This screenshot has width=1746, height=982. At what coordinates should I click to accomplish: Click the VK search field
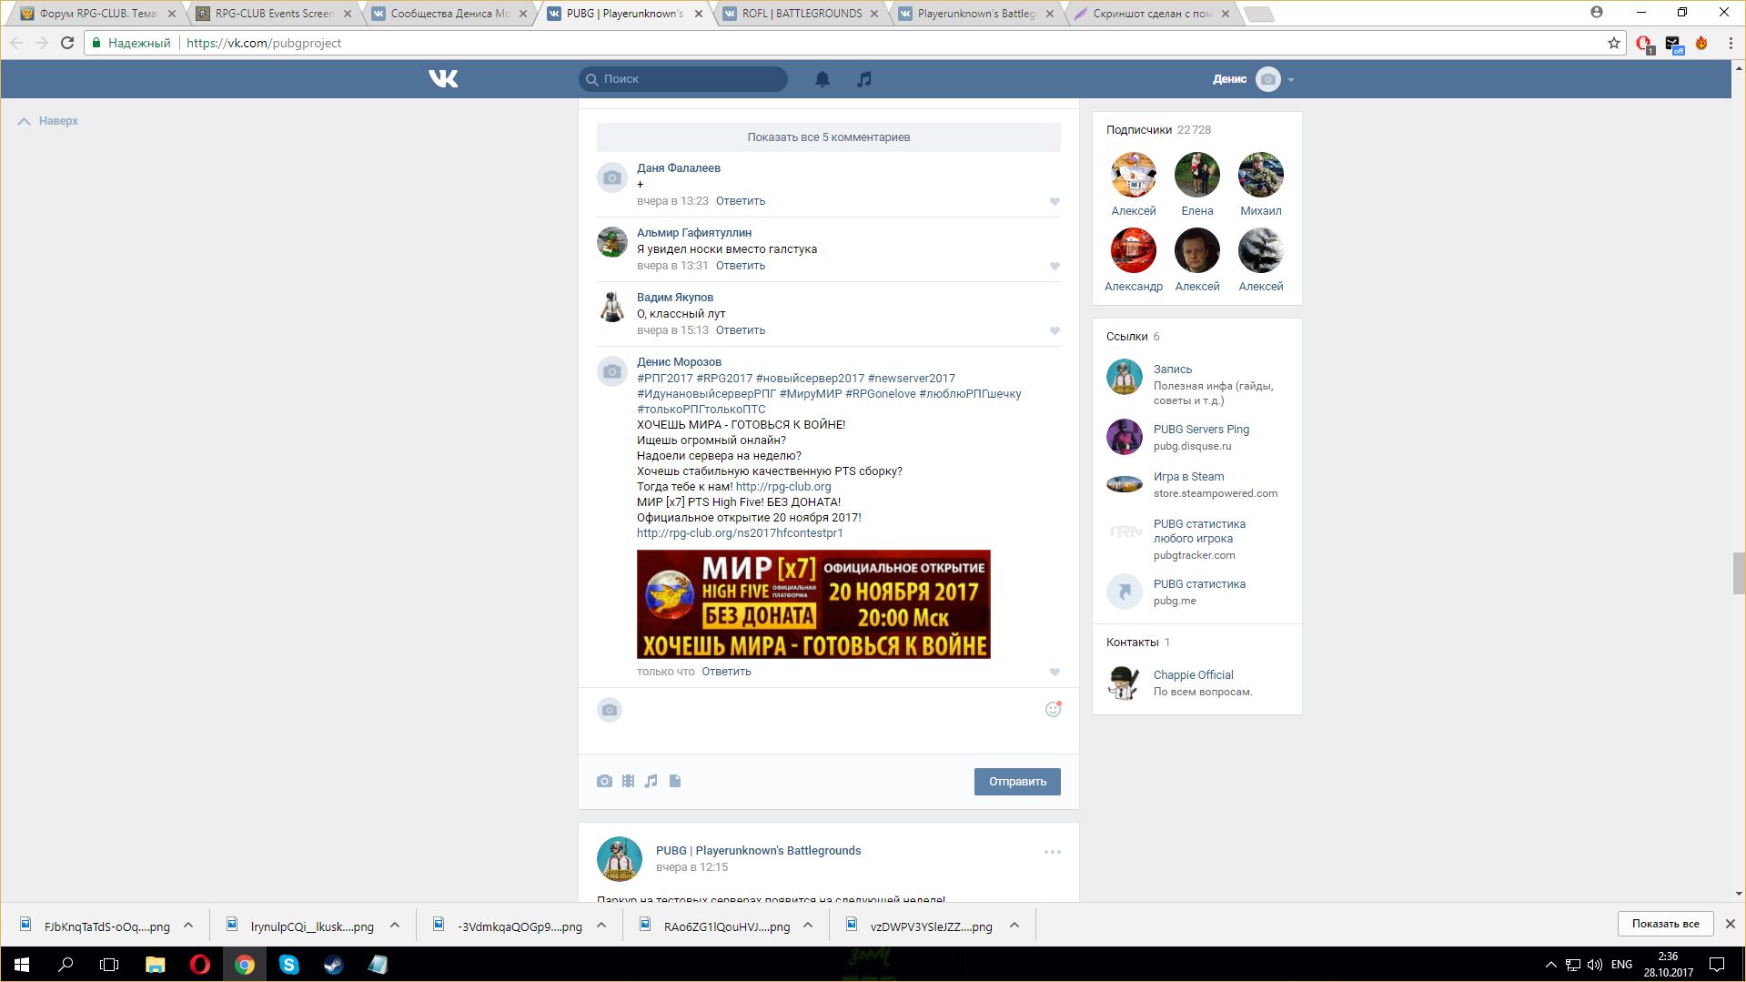pos(683,79)
